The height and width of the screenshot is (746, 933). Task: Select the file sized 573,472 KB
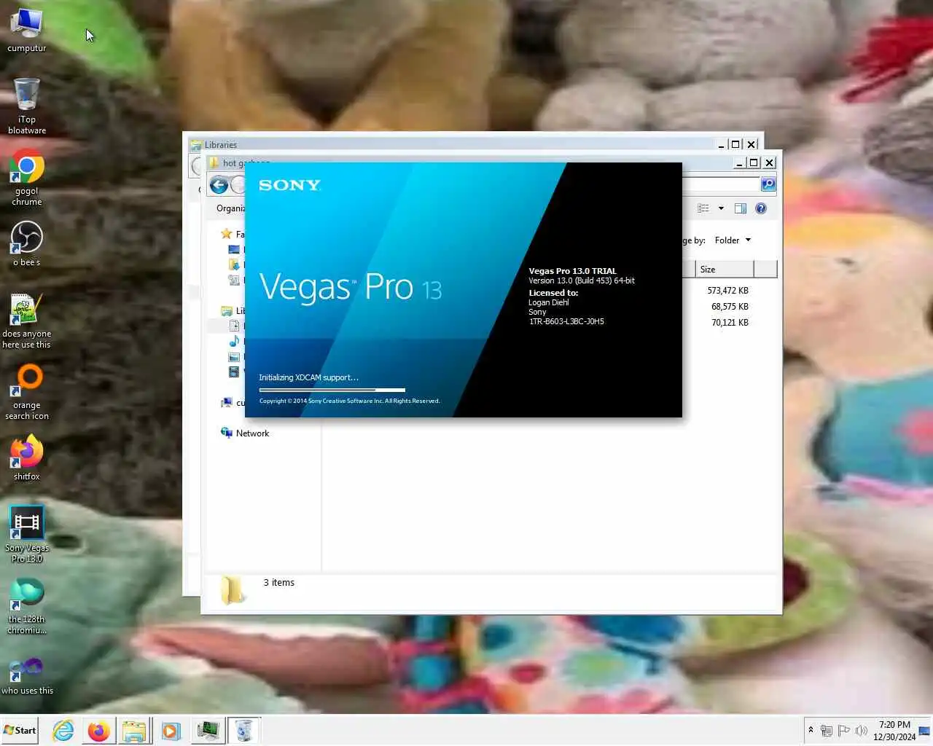click(x=727, y=291)
